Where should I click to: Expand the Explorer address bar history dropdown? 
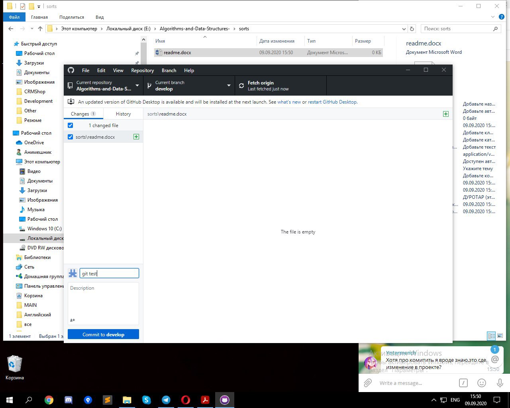point(404,29)
